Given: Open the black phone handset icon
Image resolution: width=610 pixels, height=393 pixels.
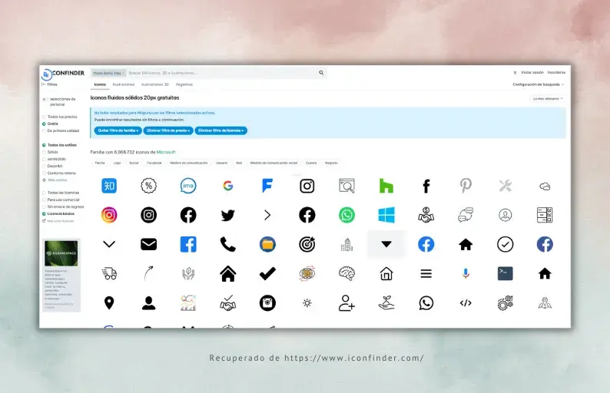Looking at the screenshot, I should pos(228,245).
